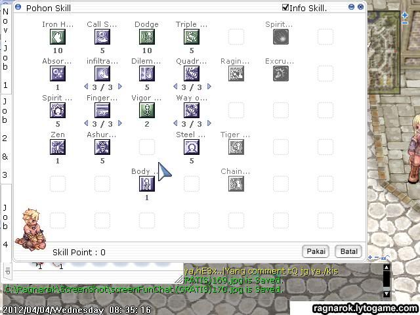
Task: Minimize the Pohon Skill window
Action: 352,7
